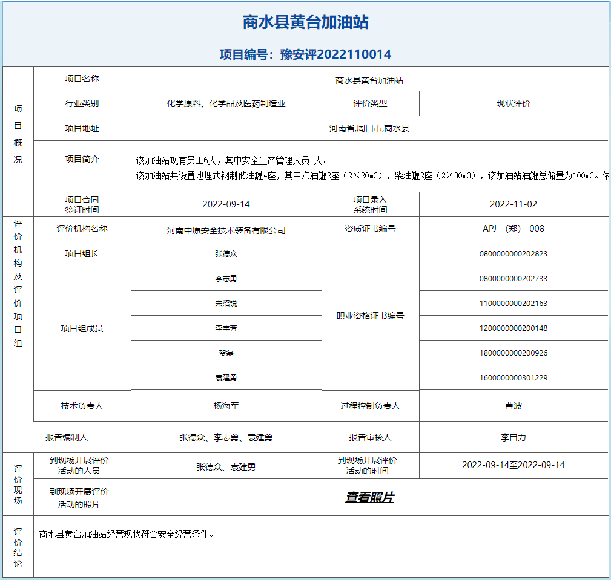Click process control manager 曹波

coord(514,406)
